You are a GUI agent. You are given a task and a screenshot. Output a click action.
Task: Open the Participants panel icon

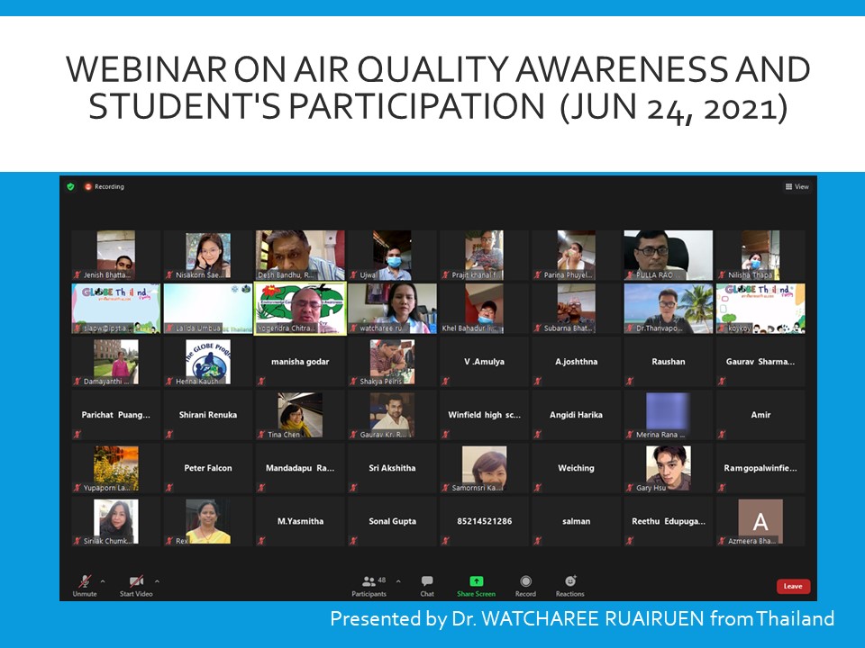[369, 581]
